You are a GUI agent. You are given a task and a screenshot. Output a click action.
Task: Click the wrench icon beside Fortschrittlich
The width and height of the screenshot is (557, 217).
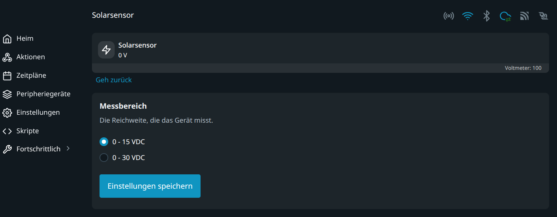point(7,149)
